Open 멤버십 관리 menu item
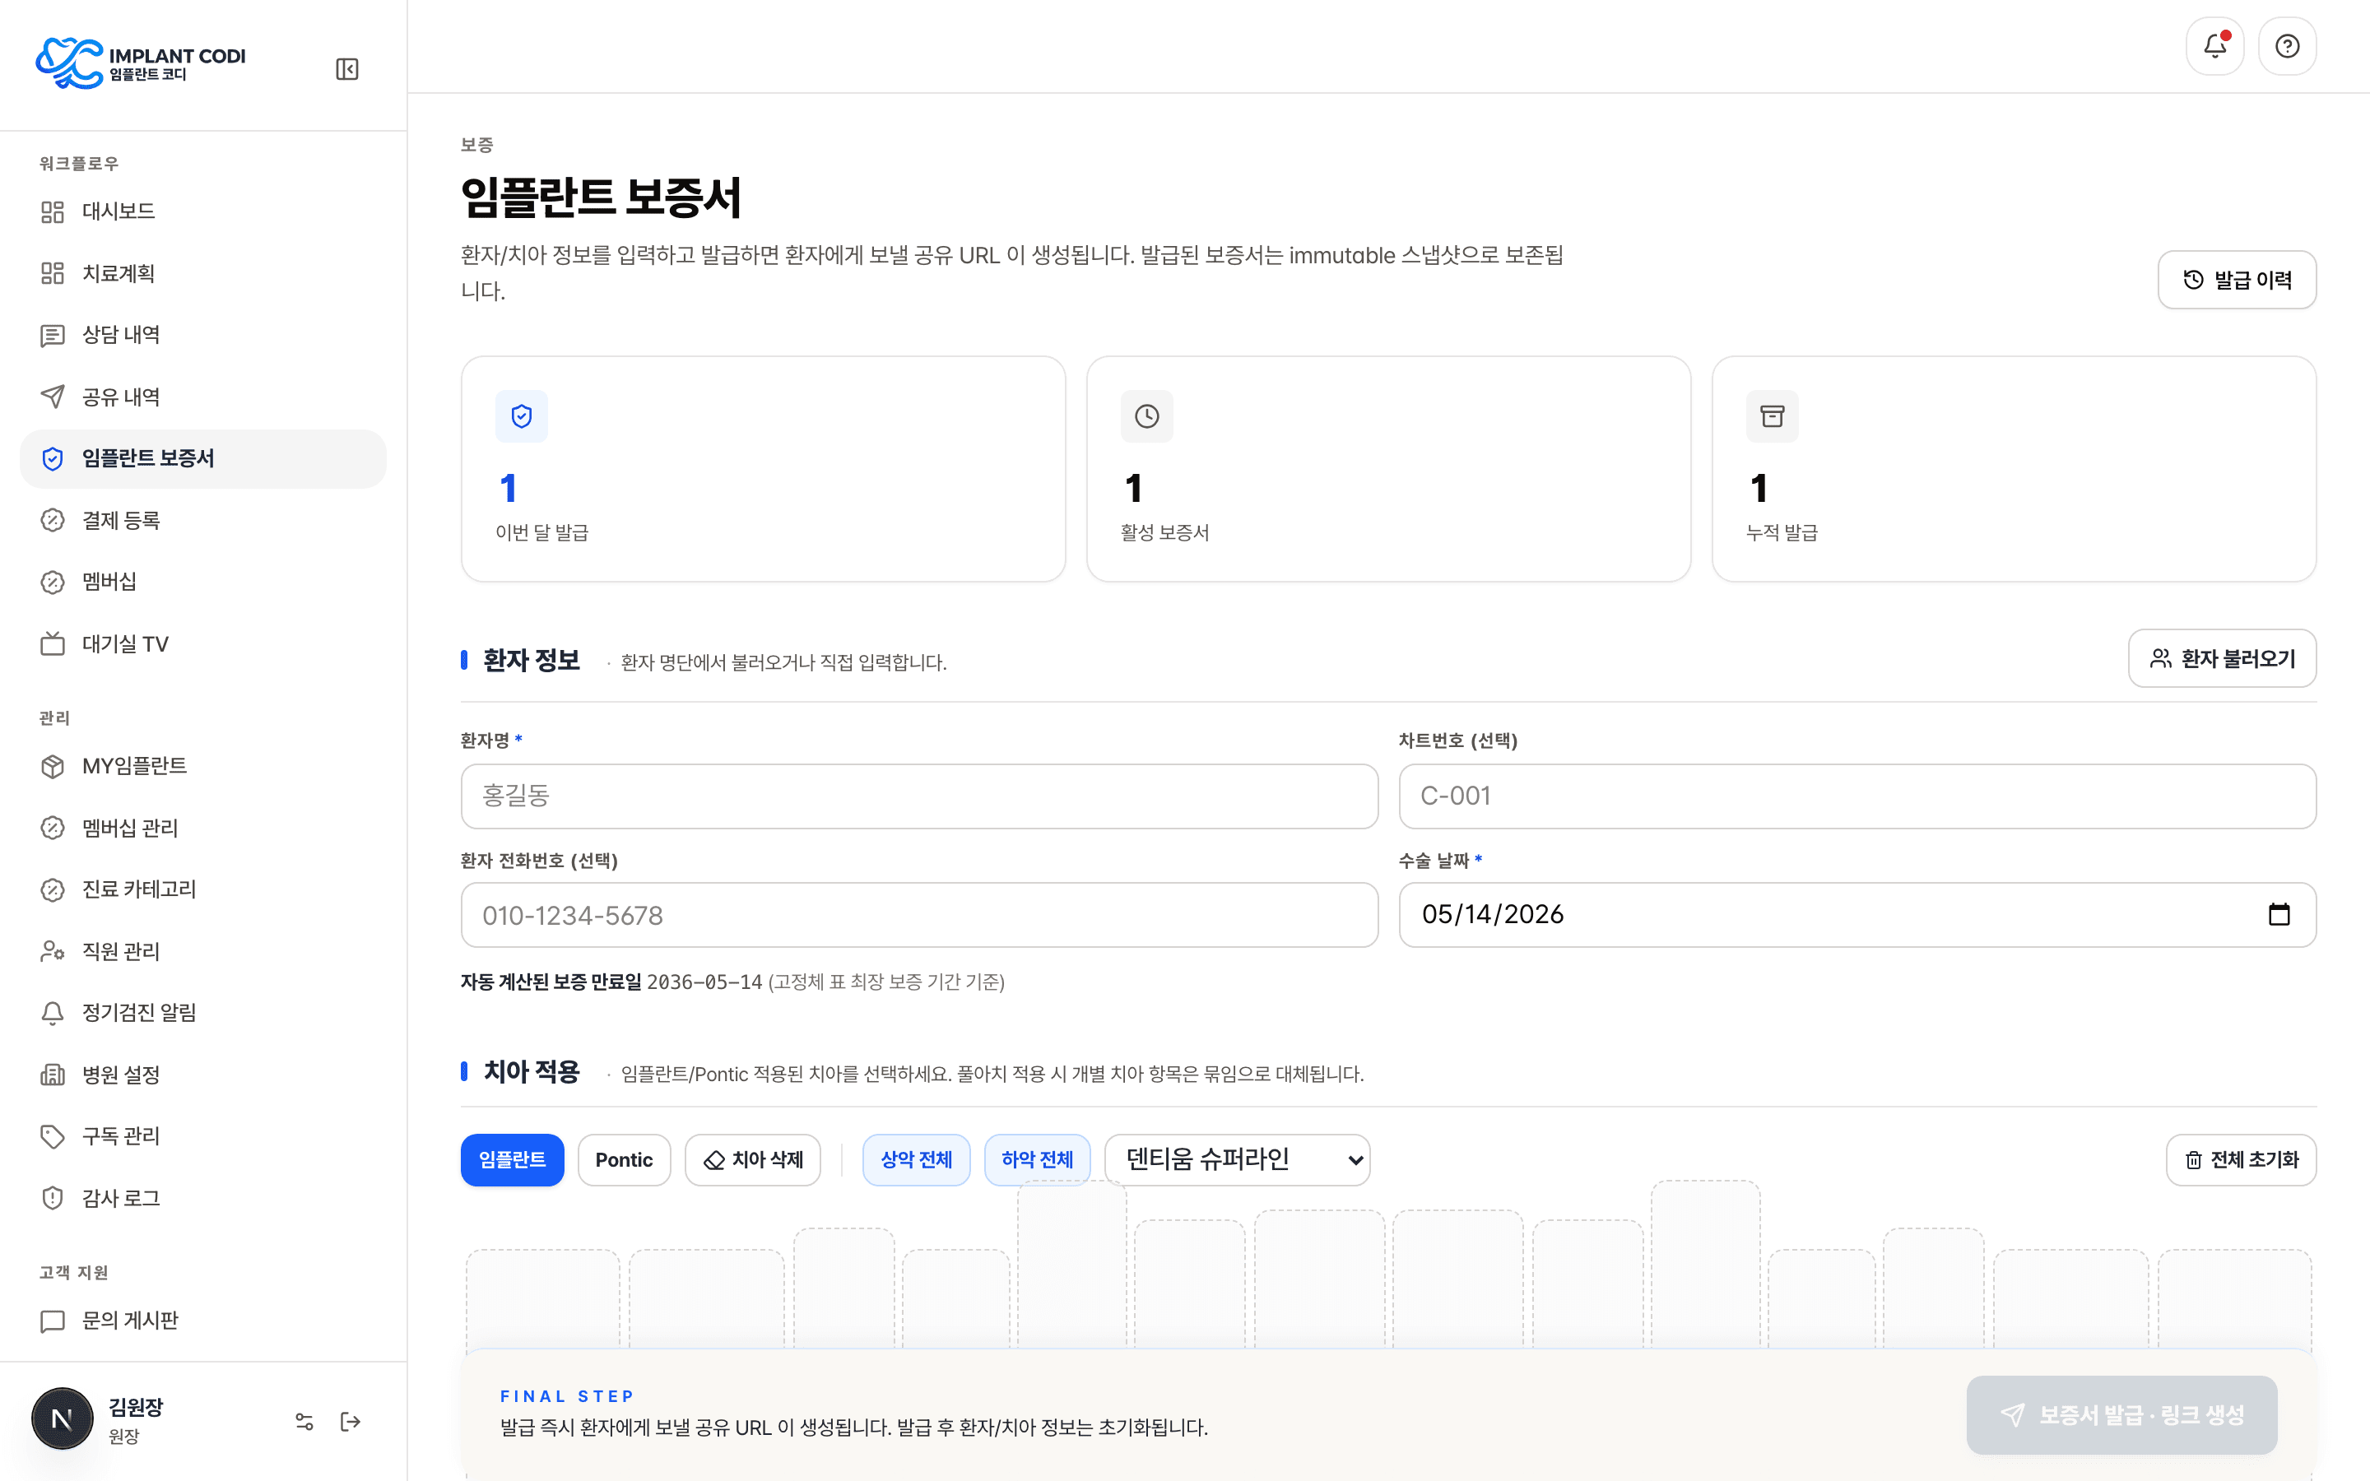 coord(202,828)
